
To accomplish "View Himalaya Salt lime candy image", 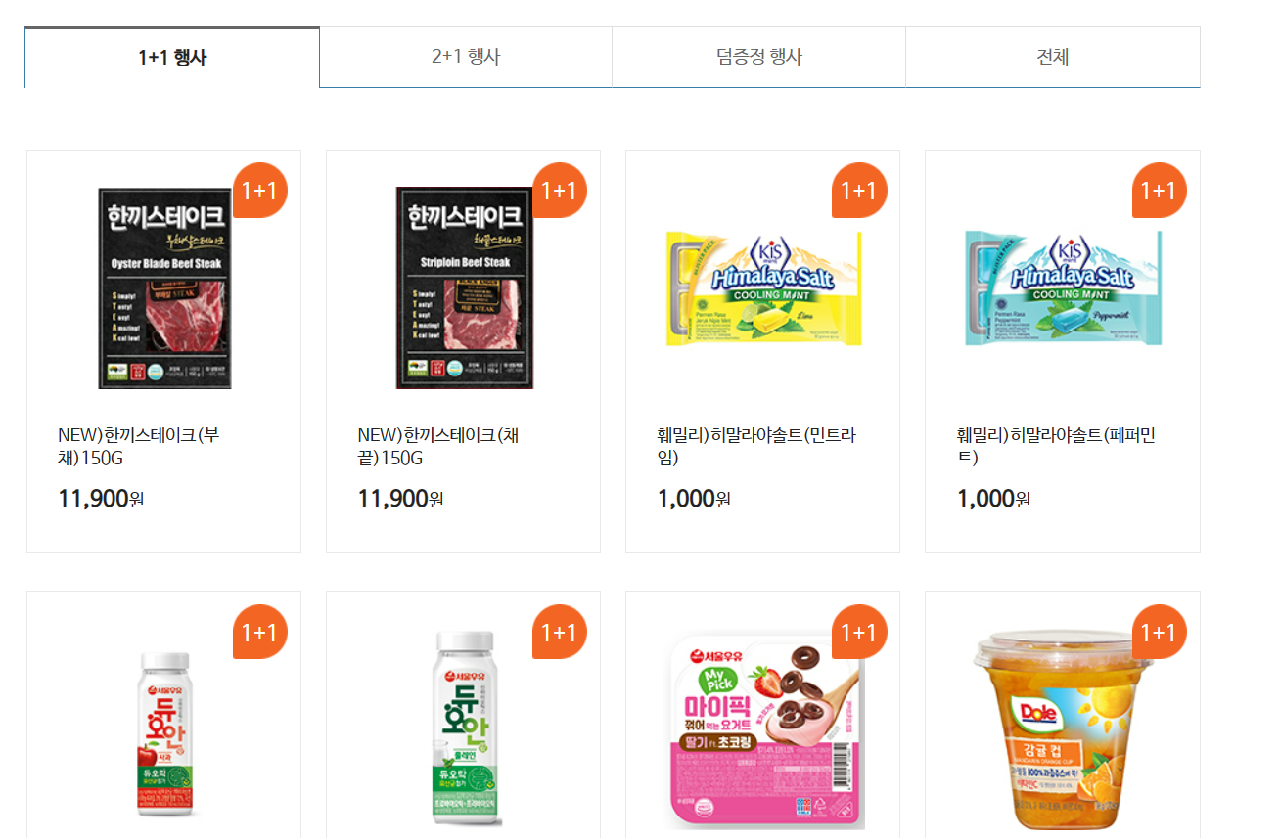I will coord(763,288).
